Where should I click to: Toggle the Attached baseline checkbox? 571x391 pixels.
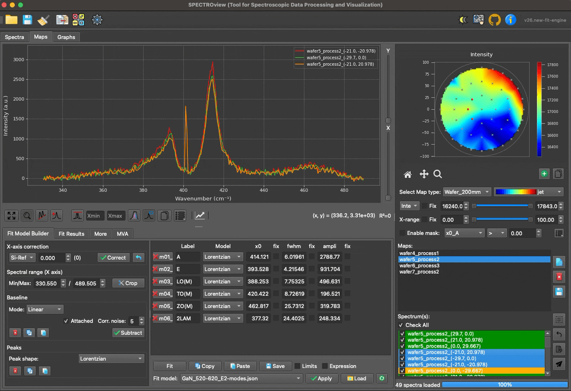coord(66,321)
